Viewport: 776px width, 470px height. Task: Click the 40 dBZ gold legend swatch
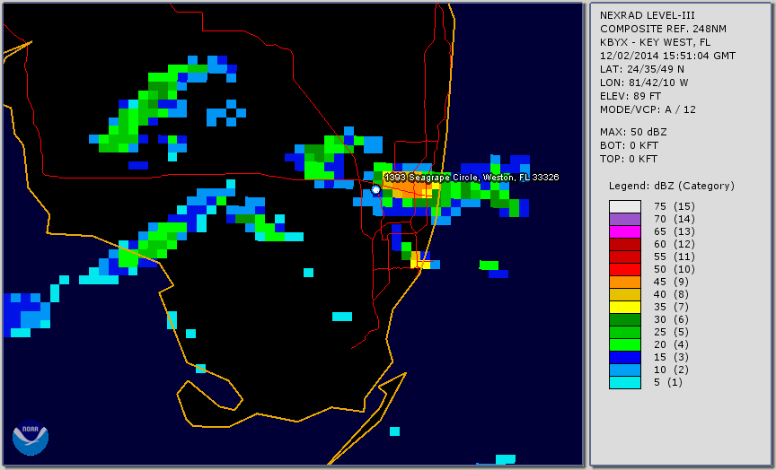click(x=624, y=294)
